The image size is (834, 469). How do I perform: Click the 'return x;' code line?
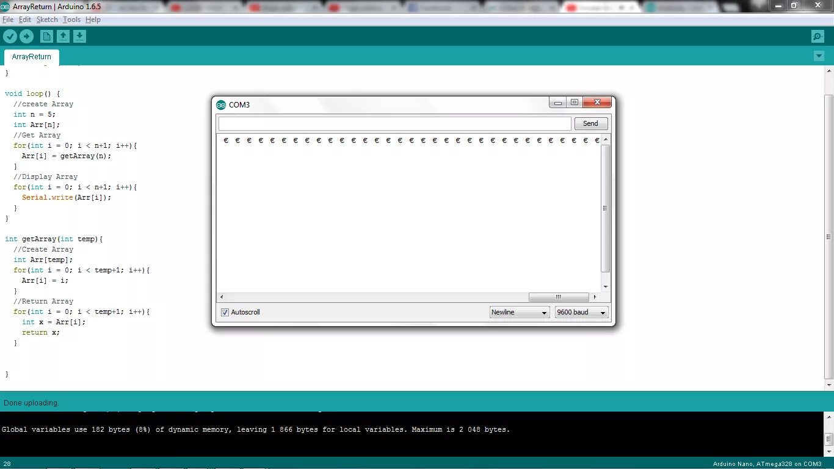point(41,332)
